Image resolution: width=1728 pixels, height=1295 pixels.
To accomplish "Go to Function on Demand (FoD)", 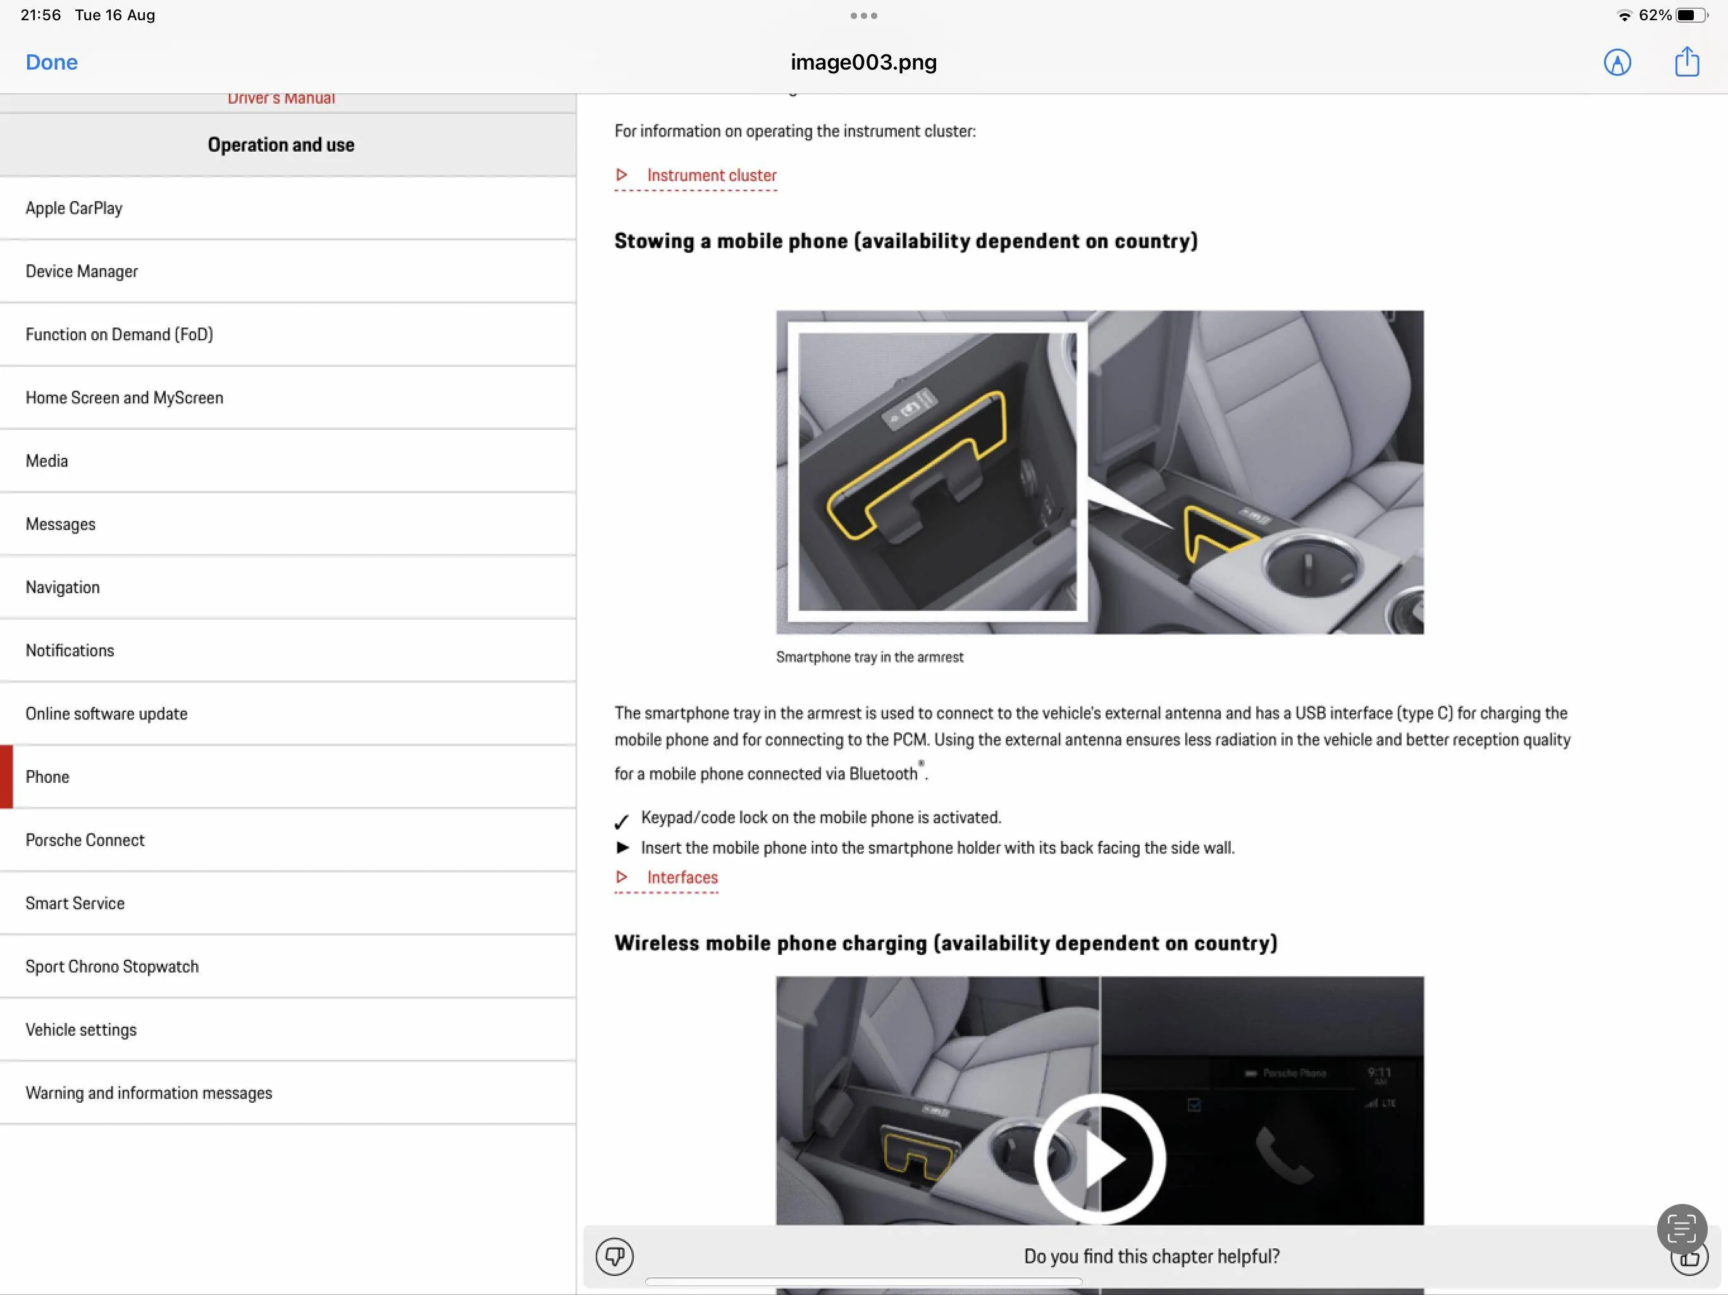I will [x=288, y=335].
